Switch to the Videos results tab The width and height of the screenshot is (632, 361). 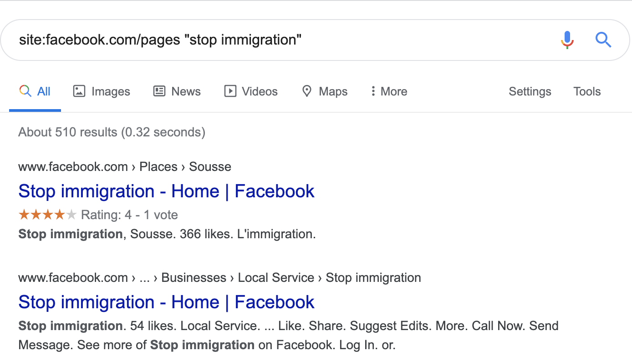coord(260,91)
